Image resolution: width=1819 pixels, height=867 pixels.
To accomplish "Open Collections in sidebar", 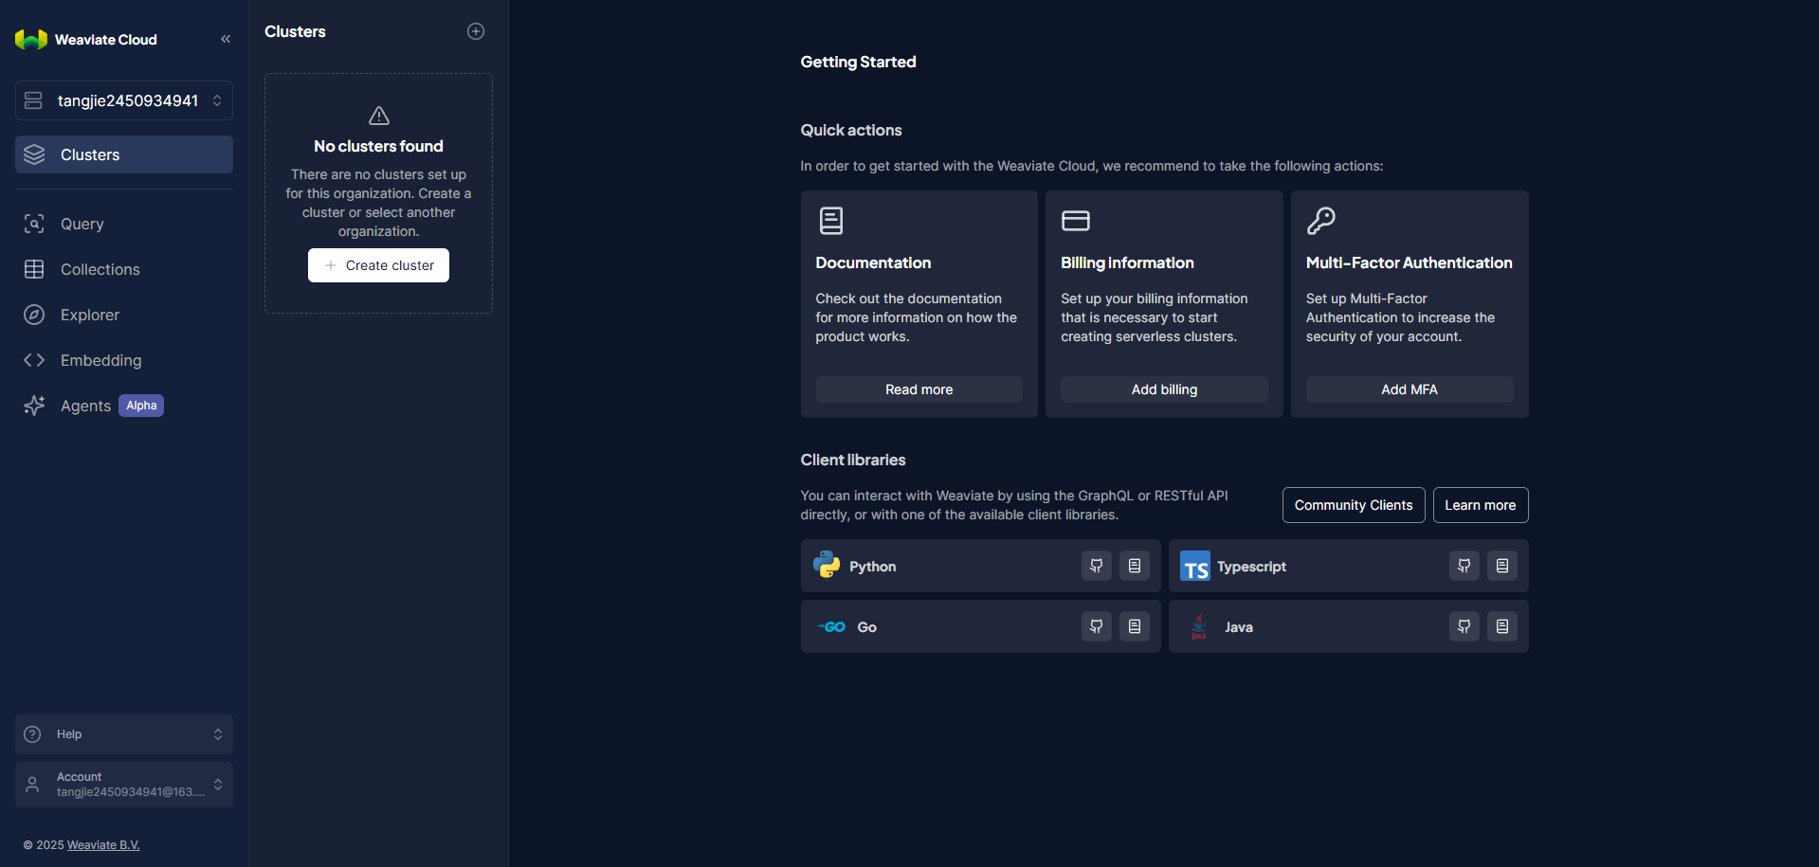I will (x=124, y=269).
